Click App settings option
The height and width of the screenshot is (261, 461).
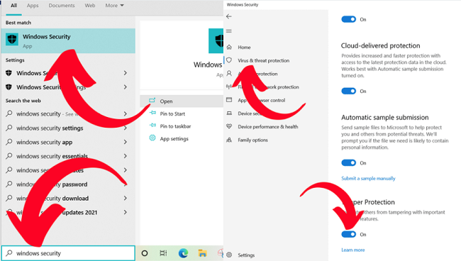coord(174,139)
